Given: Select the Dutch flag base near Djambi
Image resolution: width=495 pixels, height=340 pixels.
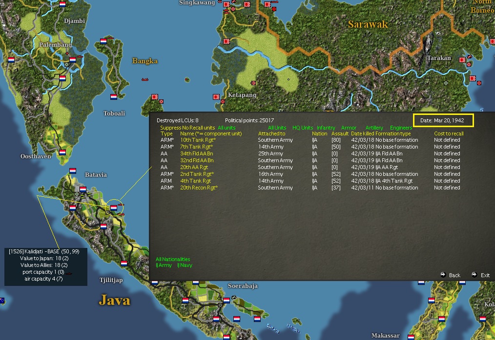Looking at the screenshot, I should pyautogui.click(x=62, y=4).
